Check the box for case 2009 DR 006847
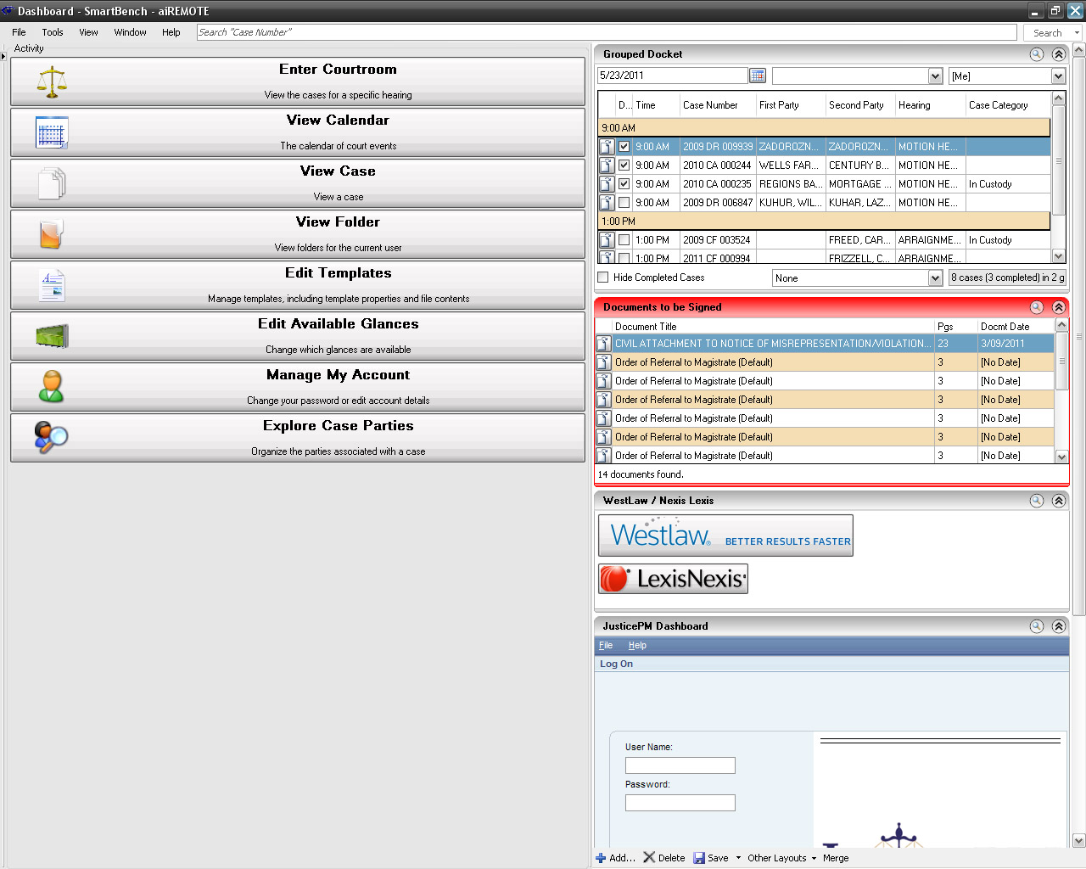Viewport: 1086px width, 869px height. pyautogui.click(x=624, y=203)
